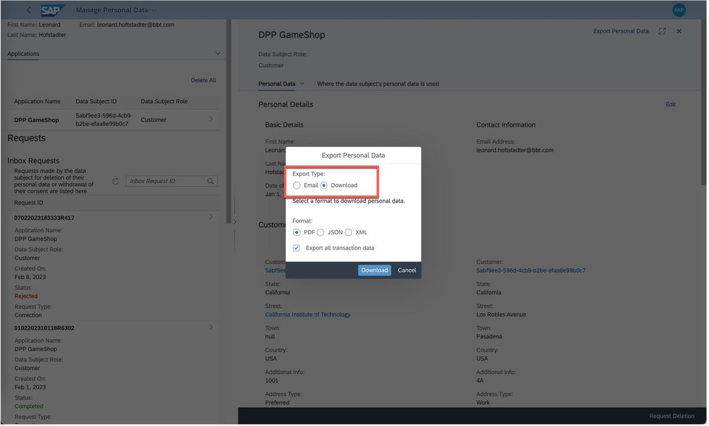The width and height of the screenshot is (709, 426).
Task: Click Request Deletion button
Action: point(672,416)
